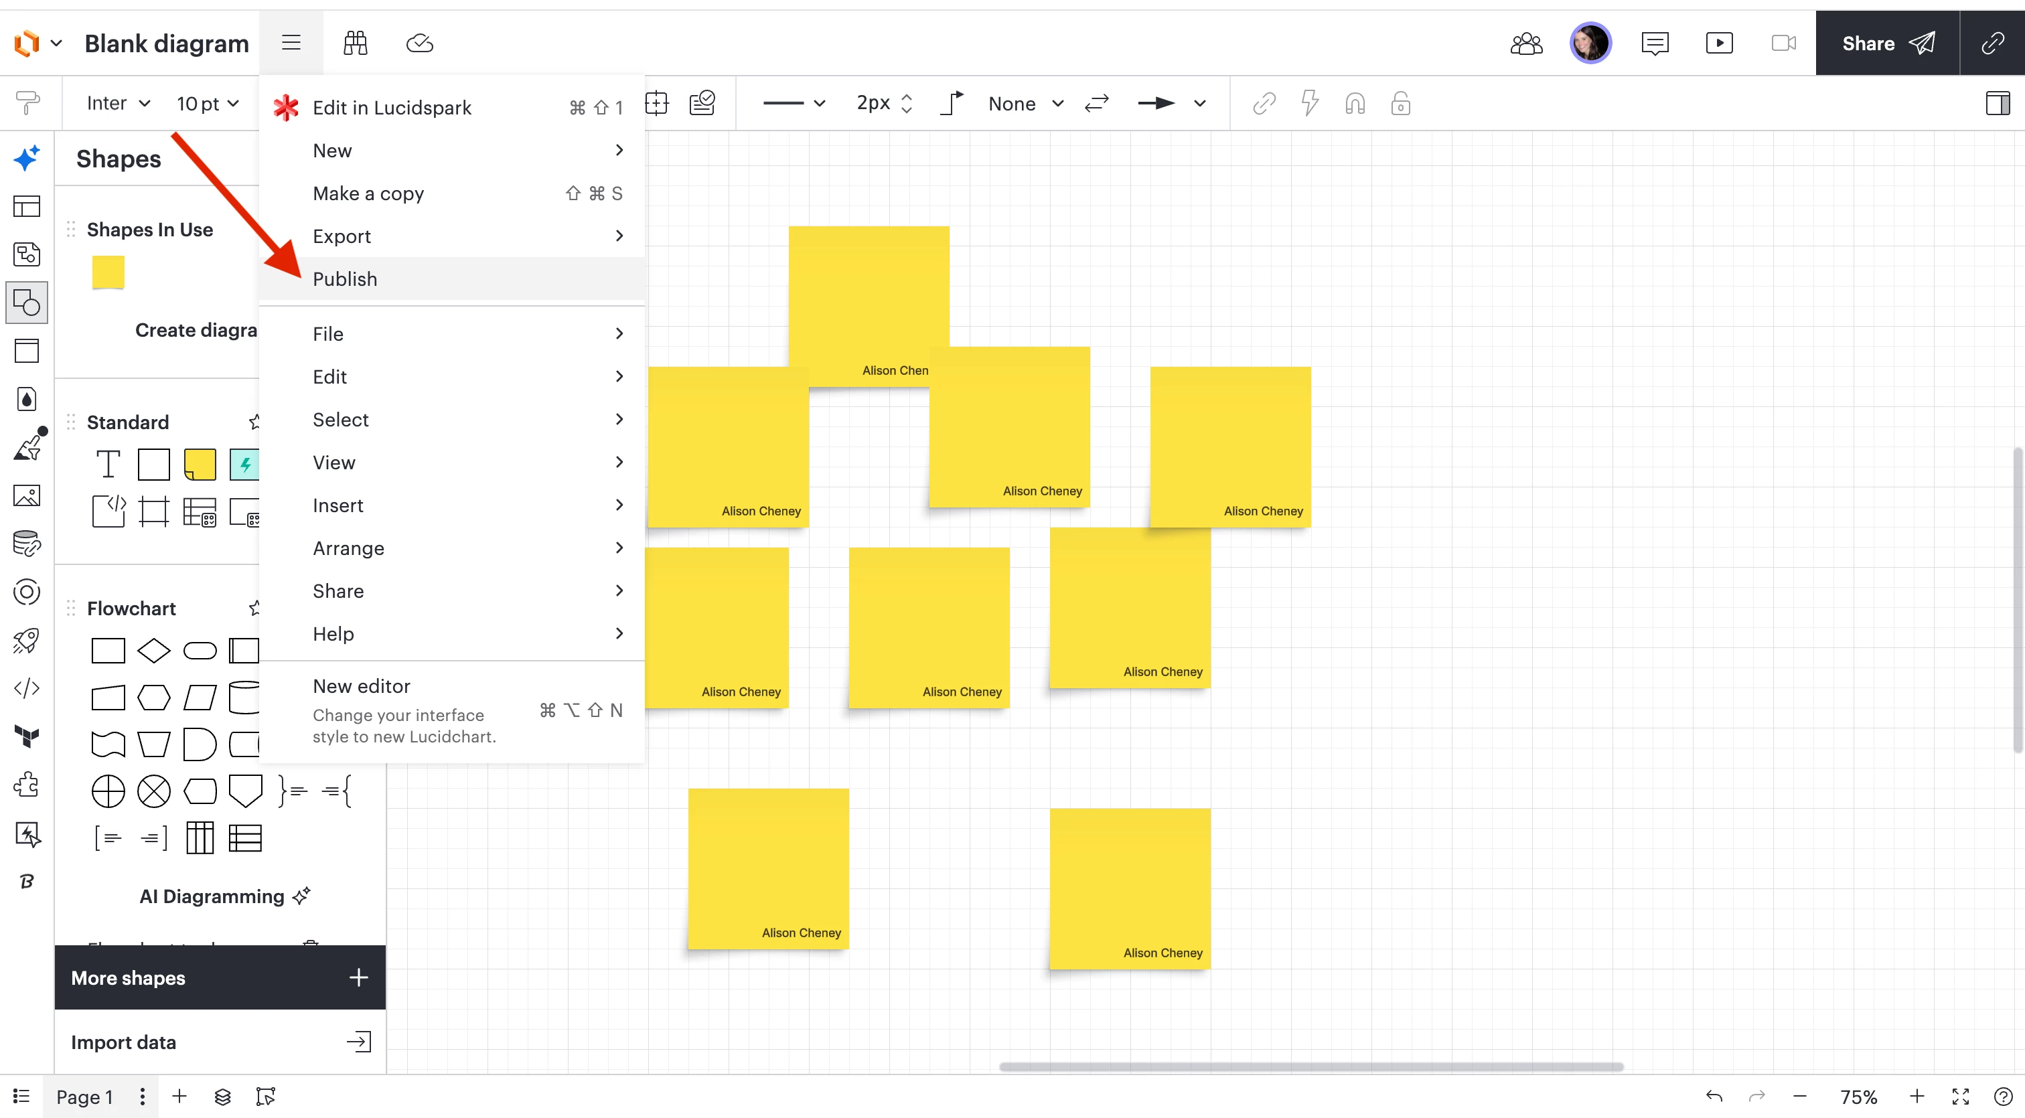The image size is (2025, 1118).
Task: Toggle fullscreen mode icon
Action: (1961, 1097)
